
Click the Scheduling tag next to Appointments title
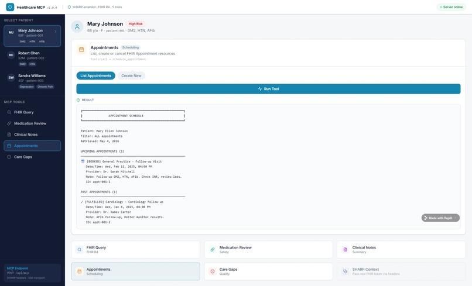[x=131, y=47]
